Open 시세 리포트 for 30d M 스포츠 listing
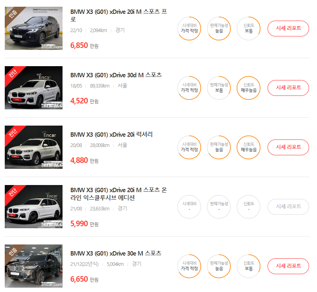This screenshot has width=317, height=292. [x=289, y=88]
